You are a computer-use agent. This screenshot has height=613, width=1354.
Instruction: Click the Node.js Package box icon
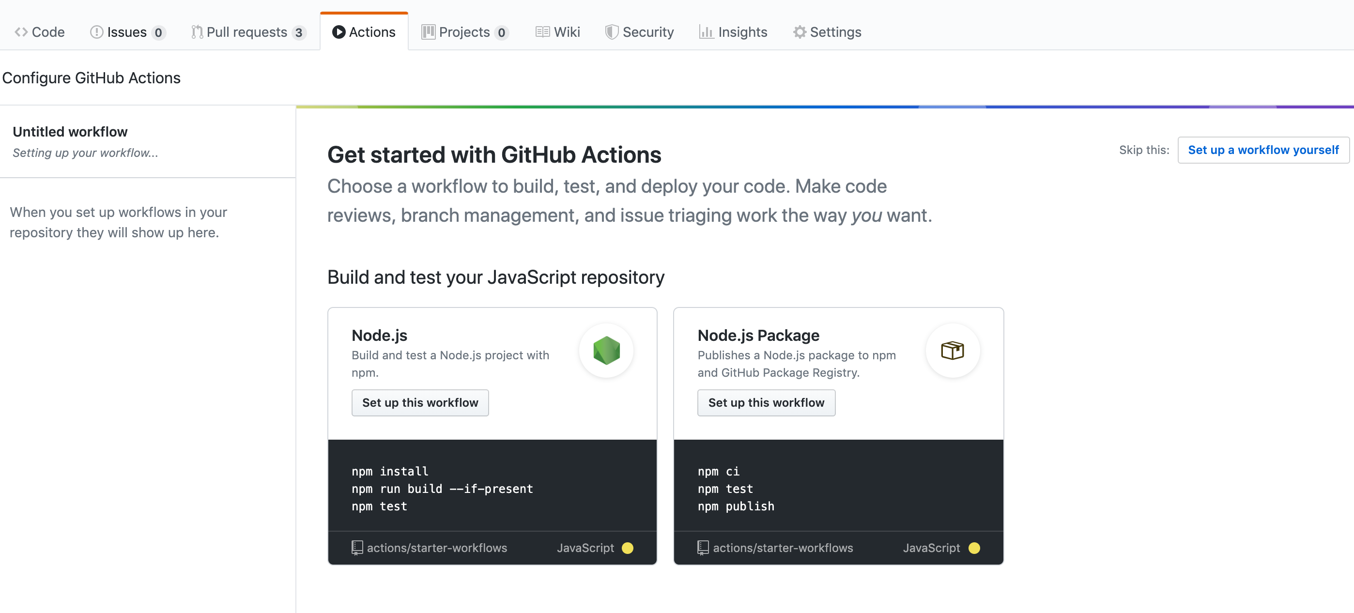[953, 350]
